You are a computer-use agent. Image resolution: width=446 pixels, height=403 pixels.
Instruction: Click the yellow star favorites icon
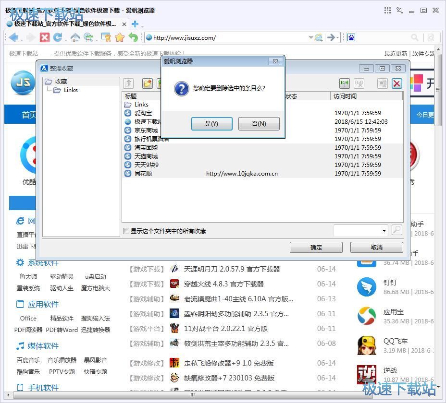coord(120,37)
